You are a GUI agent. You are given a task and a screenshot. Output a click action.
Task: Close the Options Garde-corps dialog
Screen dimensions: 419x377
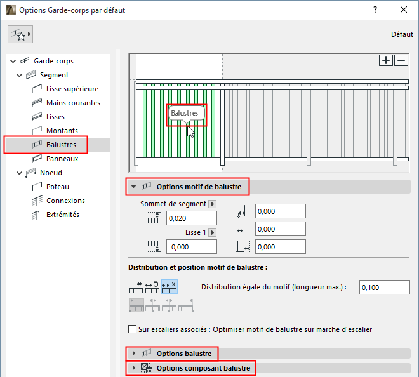(x=404, y=10)
